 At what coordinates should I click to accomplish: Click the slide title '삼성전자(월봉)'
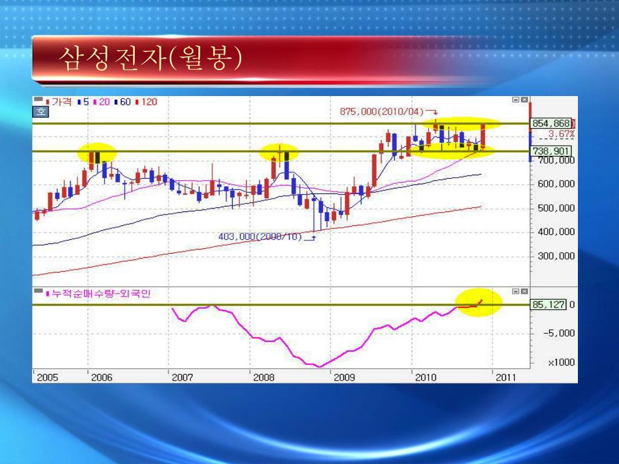point(150,59)
